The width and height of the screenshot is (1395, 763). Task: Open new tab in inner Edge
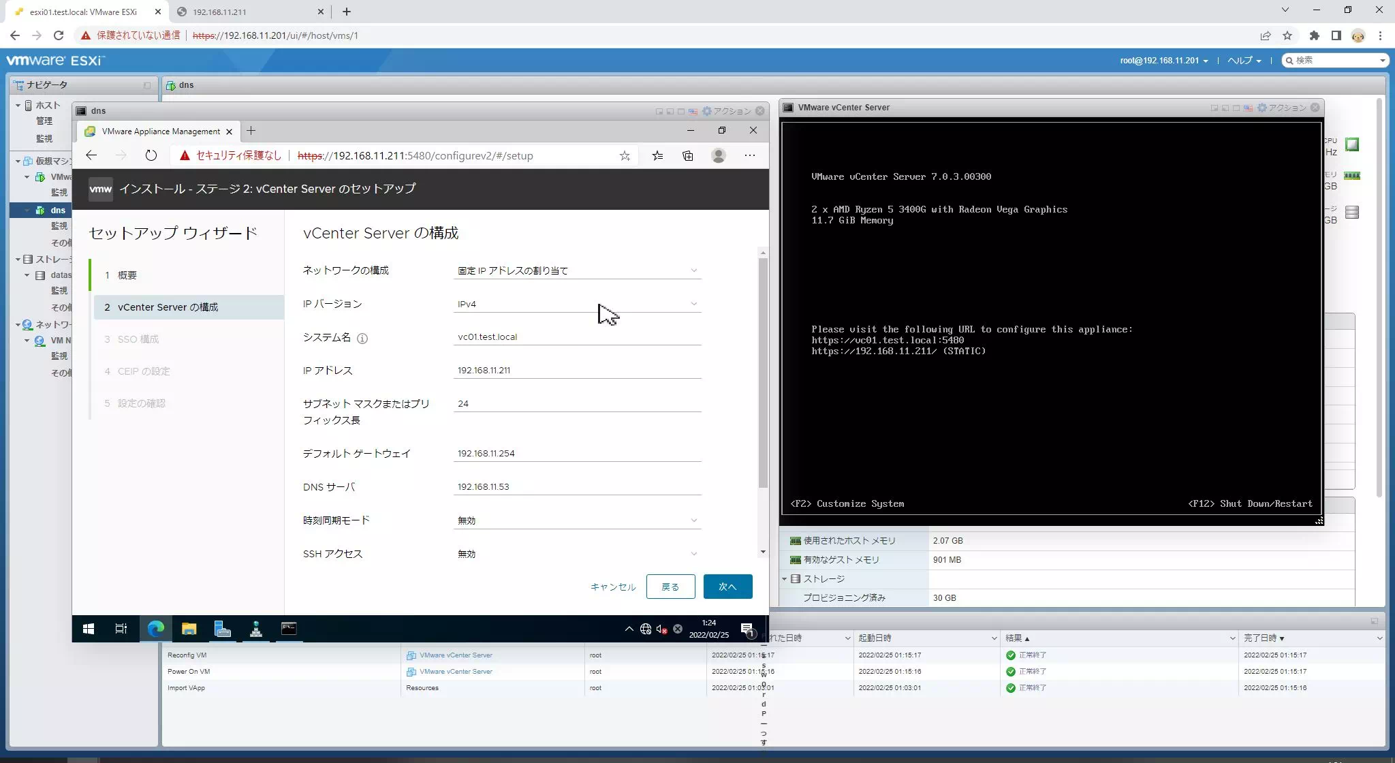pos(251,131)
